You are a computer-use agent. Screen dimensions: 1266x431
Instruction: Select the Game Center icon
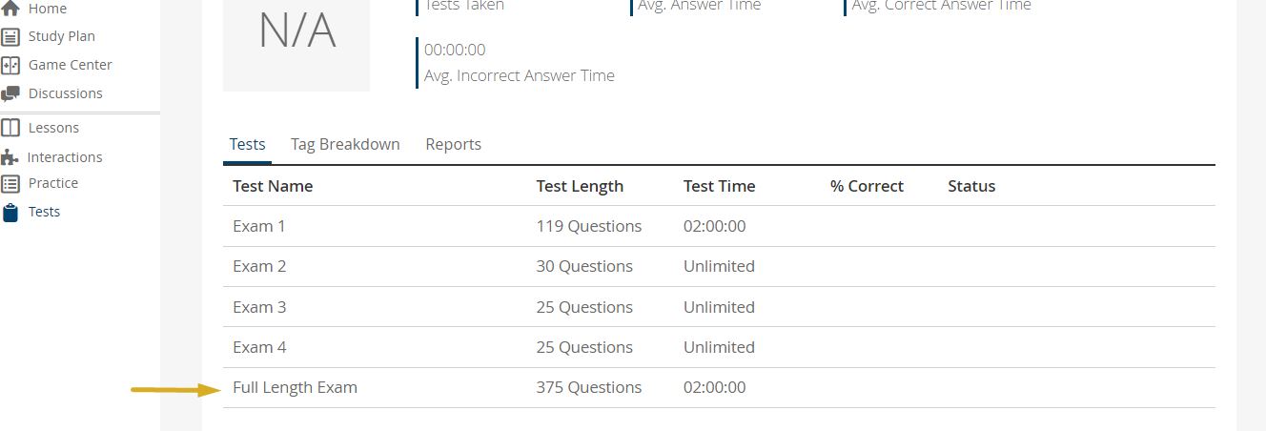[x=10, y=66]
